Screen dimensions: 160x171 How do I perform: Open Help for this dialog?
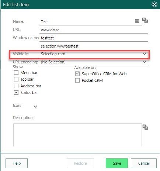[x=17, y=163]
